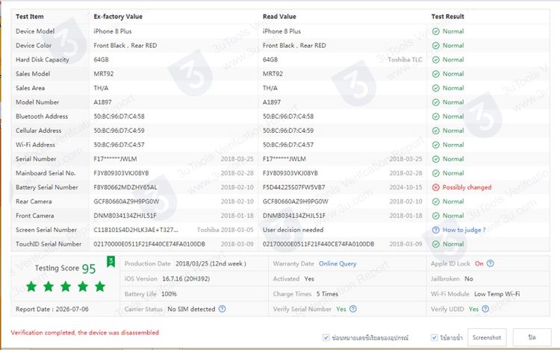Select ex-factory Front Camera serial DNM8034134ZHJL51F
This screenshot has width=560, height=350.
click(x=125, y=216)
